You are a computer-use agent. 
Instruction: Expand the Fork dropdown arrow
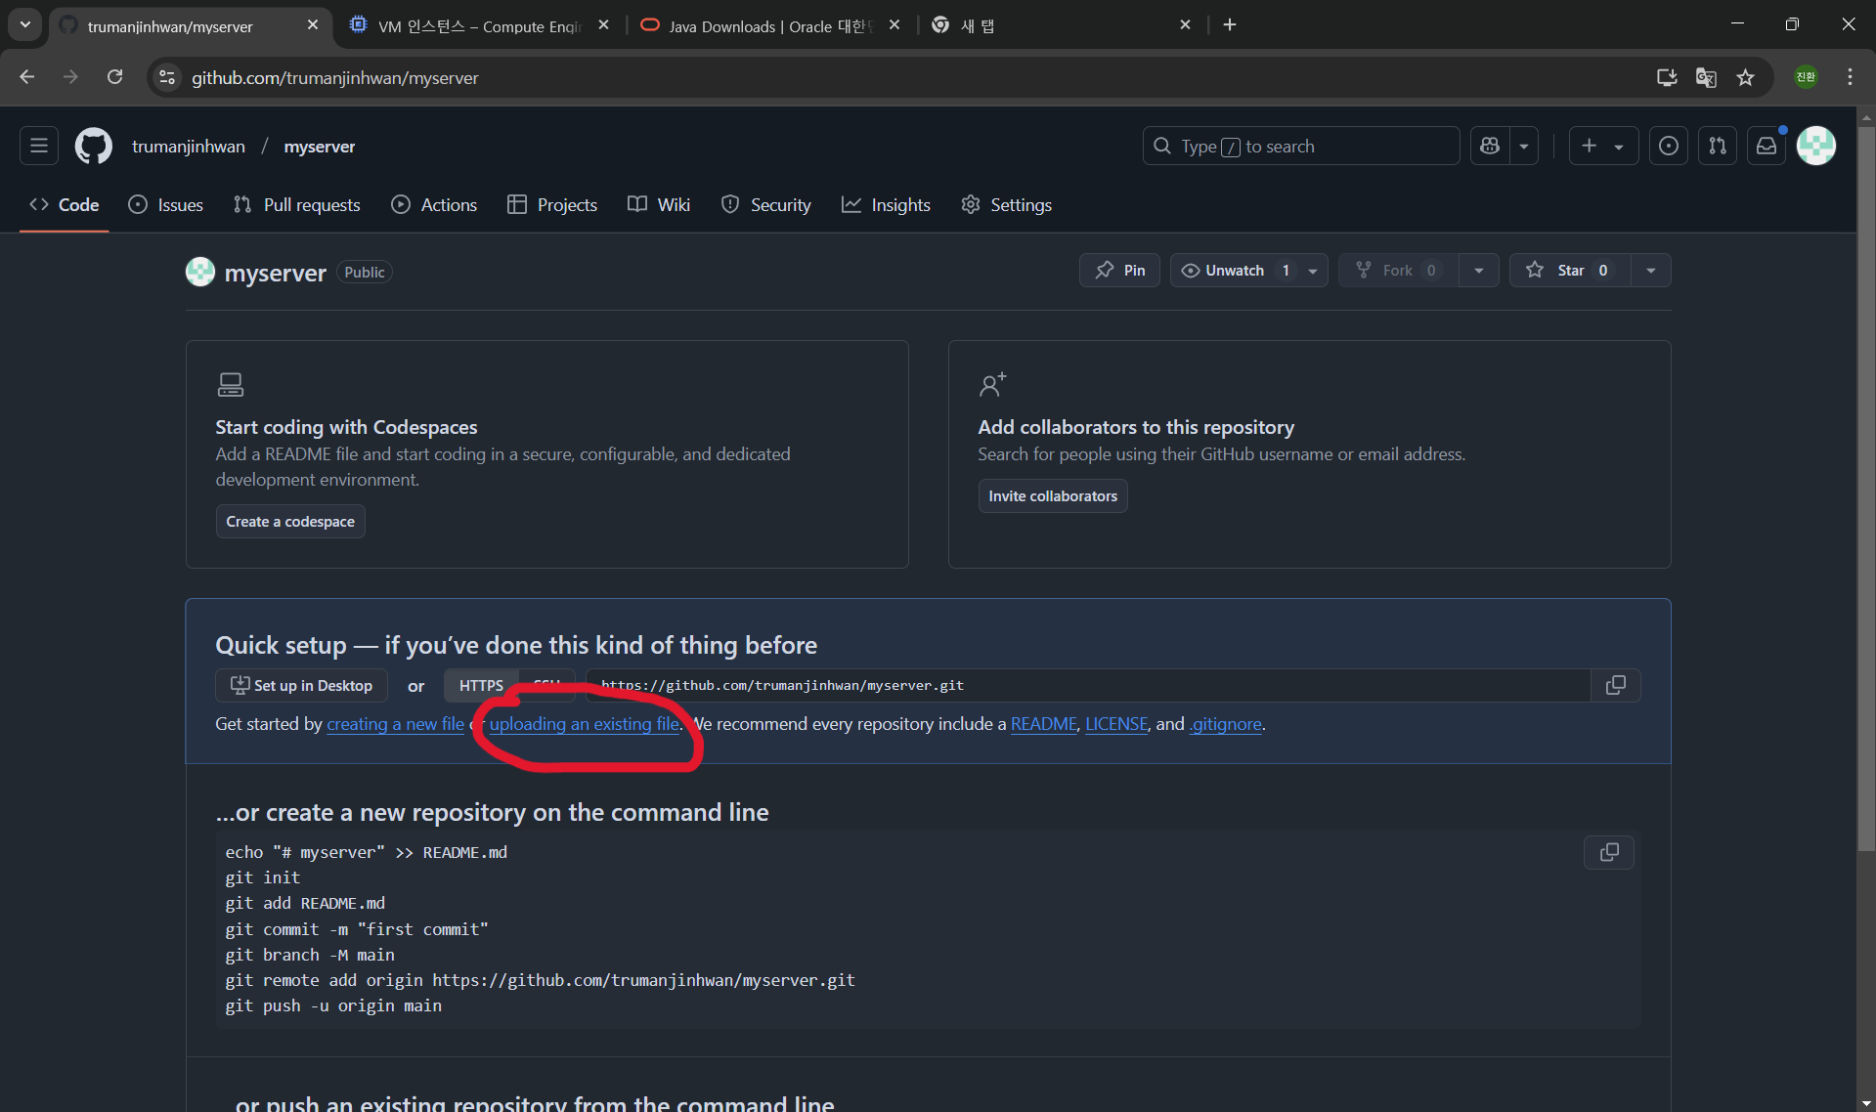1479,271
